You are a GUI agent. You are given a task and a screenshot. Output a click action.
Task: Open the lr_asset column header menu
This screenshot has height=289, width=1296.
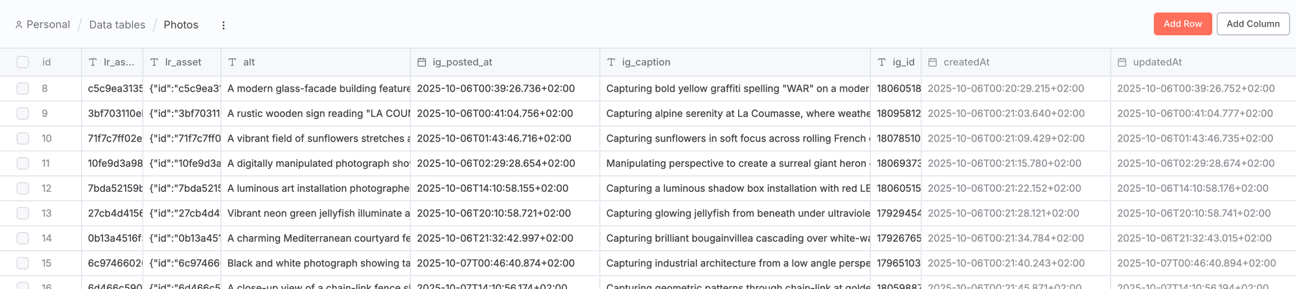[183, 62]
